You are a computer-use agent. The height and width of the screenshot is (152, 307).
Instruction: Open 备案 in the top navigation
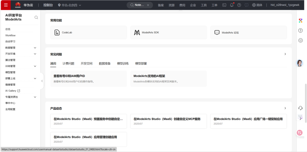pos(161,5)
